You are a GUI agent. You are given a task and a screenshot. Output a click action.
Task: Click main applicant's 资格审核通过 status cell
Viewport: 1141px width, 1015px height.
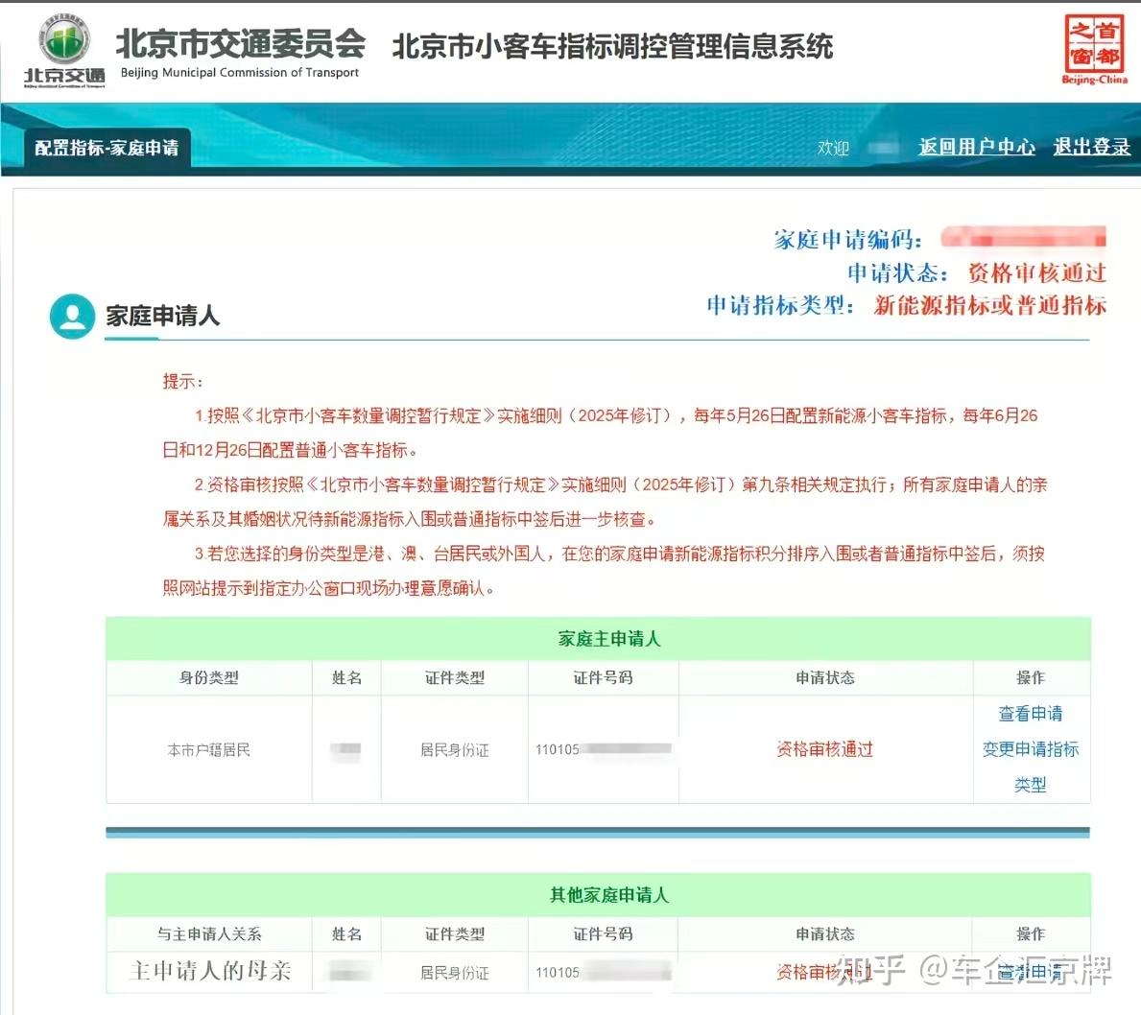(824, 749)
